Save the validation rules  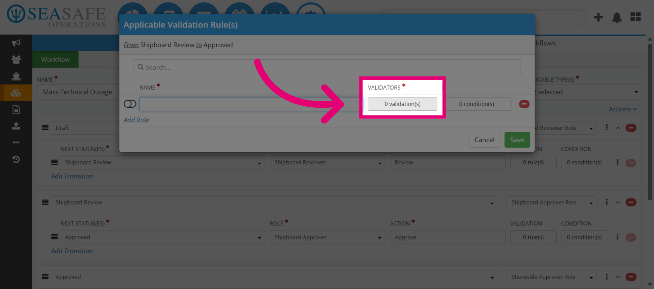point(517,140)
